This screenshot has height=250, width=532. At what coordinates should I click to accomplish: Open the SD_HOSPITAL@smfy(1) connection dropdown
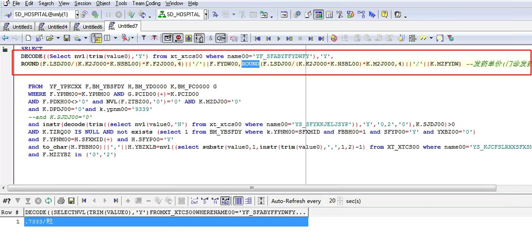pos(77,14)
